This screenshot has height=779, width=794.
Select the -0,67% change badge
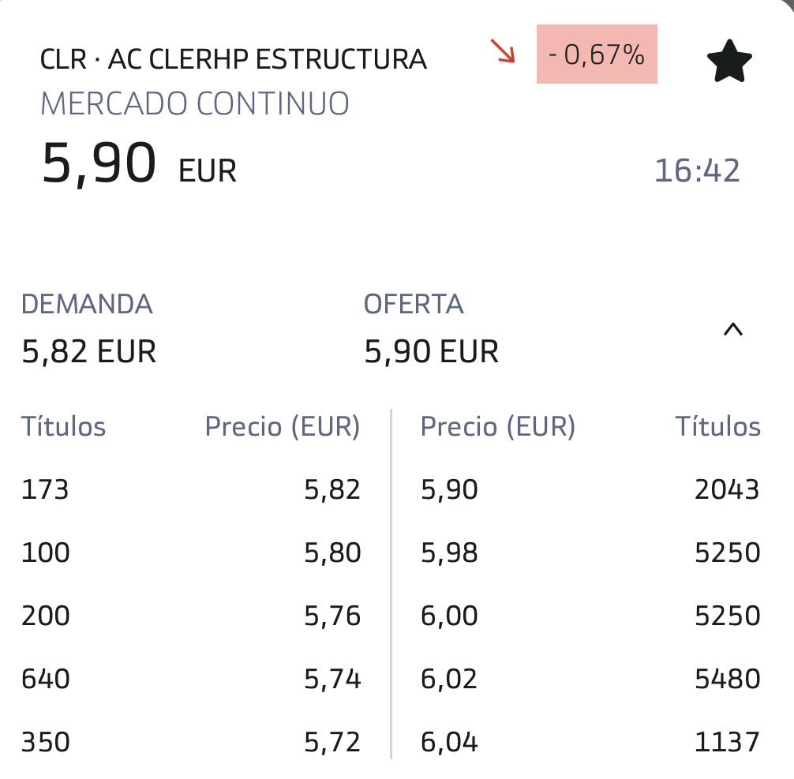[x=597, y=54]
